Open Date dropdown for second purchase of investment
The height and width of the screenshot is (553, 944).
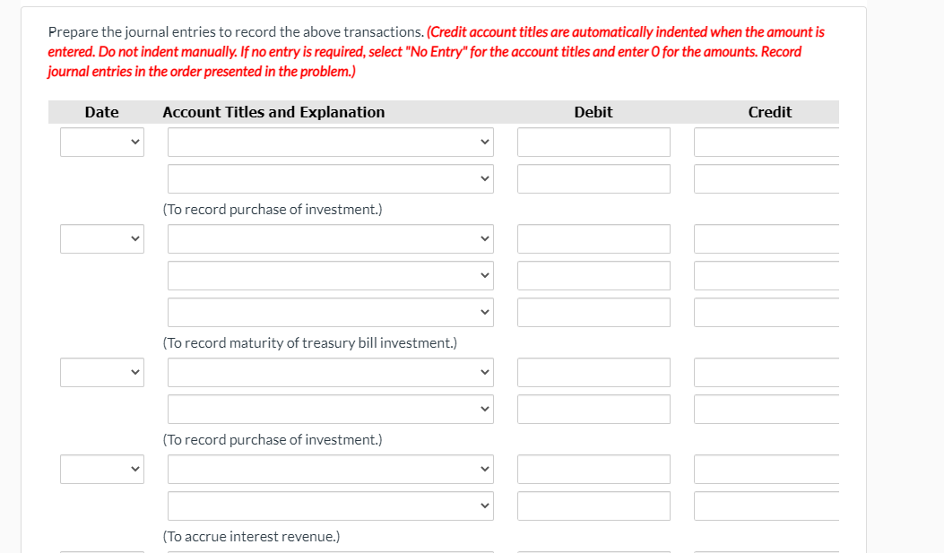coord(101,372)
